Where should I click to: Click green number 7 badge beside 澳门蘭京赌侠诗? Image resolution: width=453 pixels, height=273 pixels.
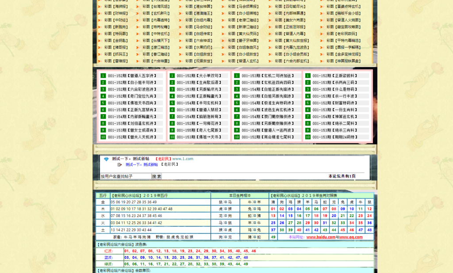click(x=237, y=117)
